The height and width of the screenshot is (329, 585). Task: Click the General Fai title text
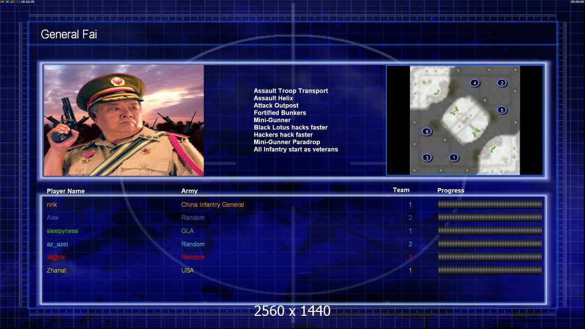pyautogui.click(x=69, y=35)
